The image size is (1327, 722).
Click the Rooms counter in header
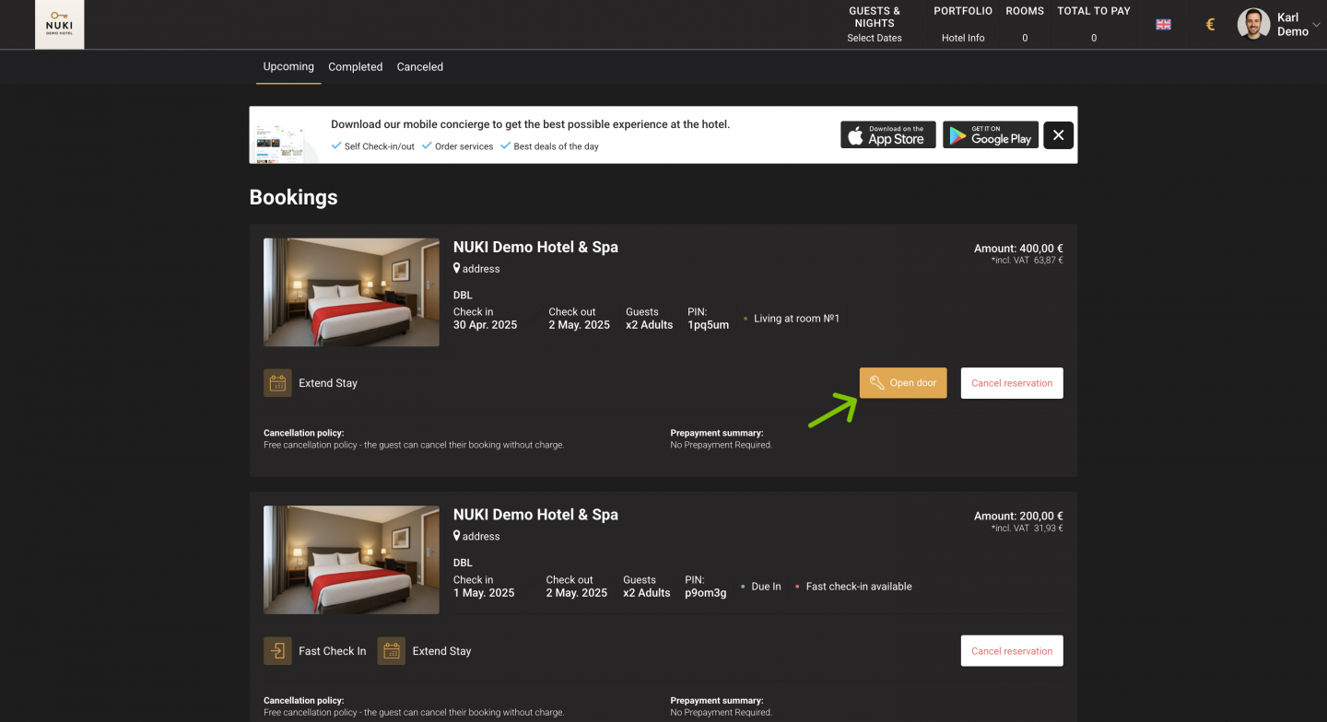pos(1025,25)
